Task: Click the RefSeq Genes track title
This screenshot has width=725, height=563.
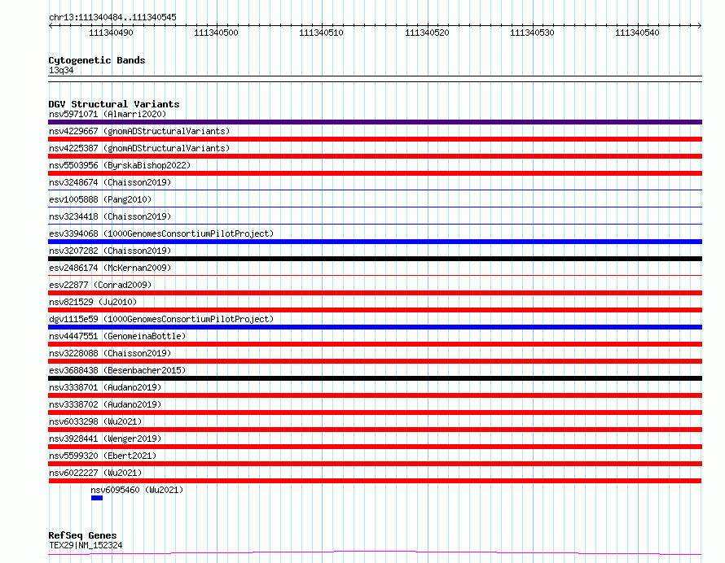Action: [82, 535]
